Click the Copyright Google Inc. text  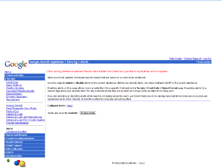pyautogui.click(x=124, y=163)
